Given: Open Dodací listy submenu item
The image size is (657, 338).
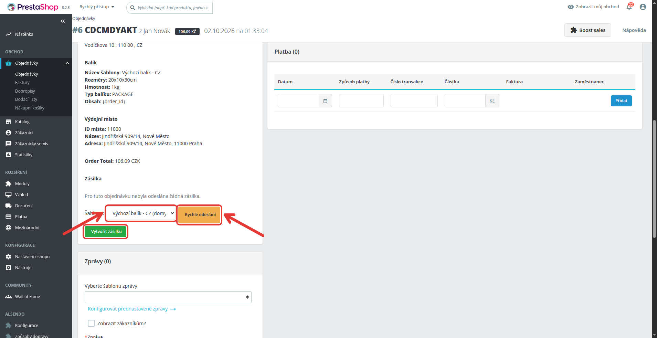Looking at the screenshot, I should pyautogui.click(x=26, y=99).
